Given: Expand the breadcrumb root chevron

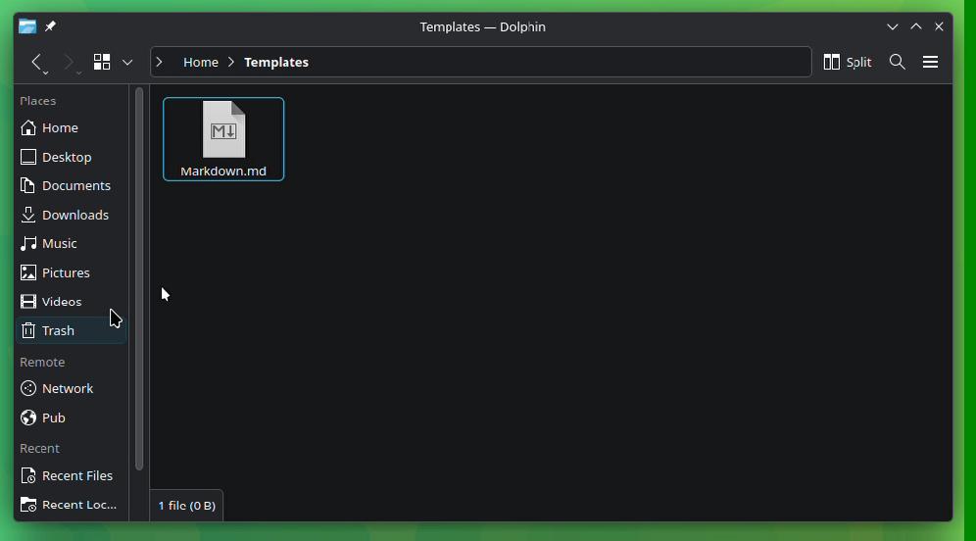Looking at the screenshot, I should tap(160, 63).
